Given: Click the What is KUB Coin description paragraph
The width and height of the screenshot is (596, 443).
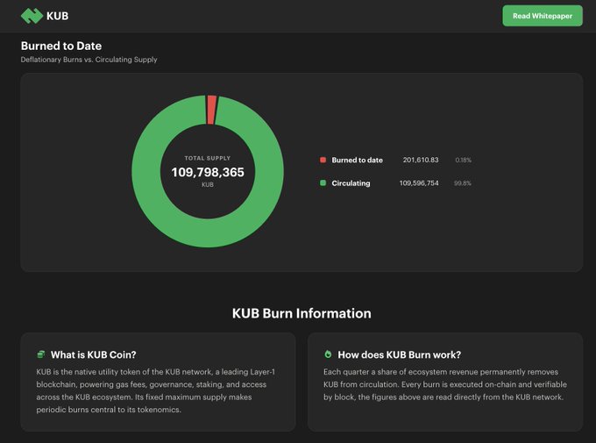Looking at the screenshot, I should pos(156,390).
